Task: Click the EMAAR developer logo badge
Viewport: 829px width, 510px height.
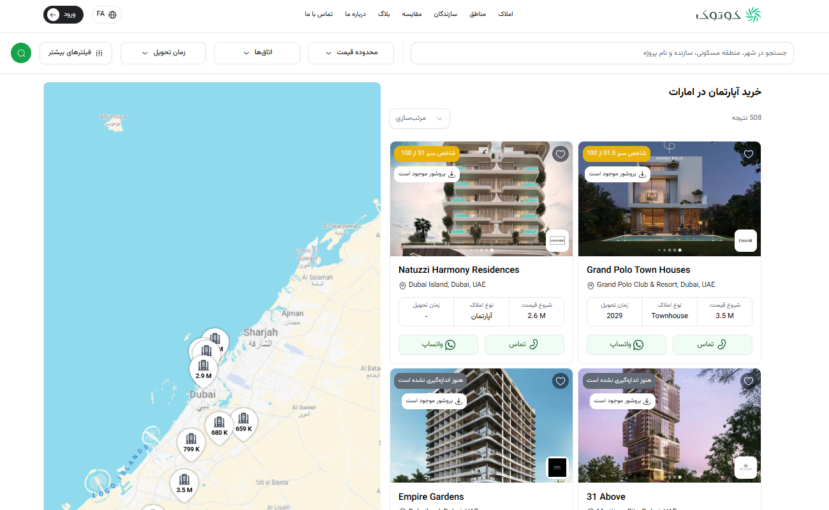Action: pos(745,241)
